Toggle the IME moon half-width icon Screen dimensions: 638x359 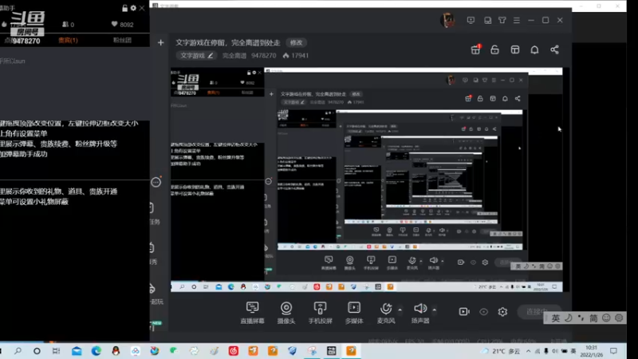tap(569, 318)
